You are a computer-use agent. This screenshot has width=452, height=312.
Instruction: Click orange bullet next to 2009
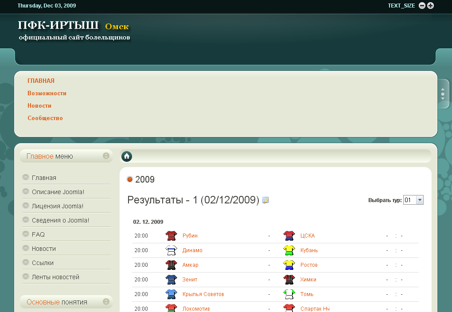(130, 179)
